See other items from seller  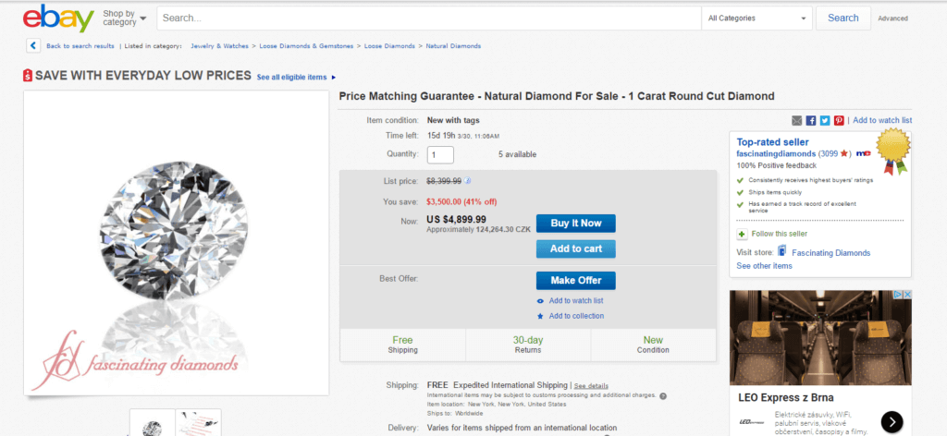click(x=764, y=266)
